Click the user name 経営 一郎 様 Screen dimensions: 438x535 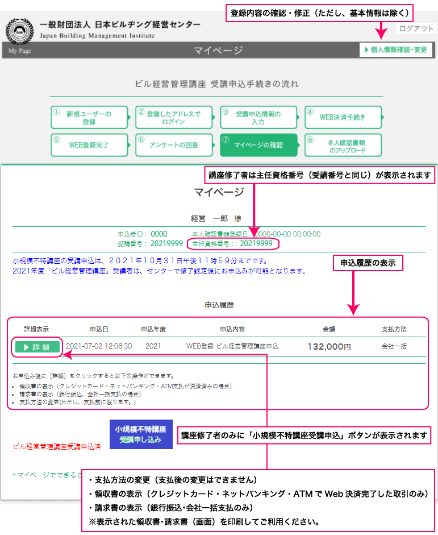tap(216, 218)
